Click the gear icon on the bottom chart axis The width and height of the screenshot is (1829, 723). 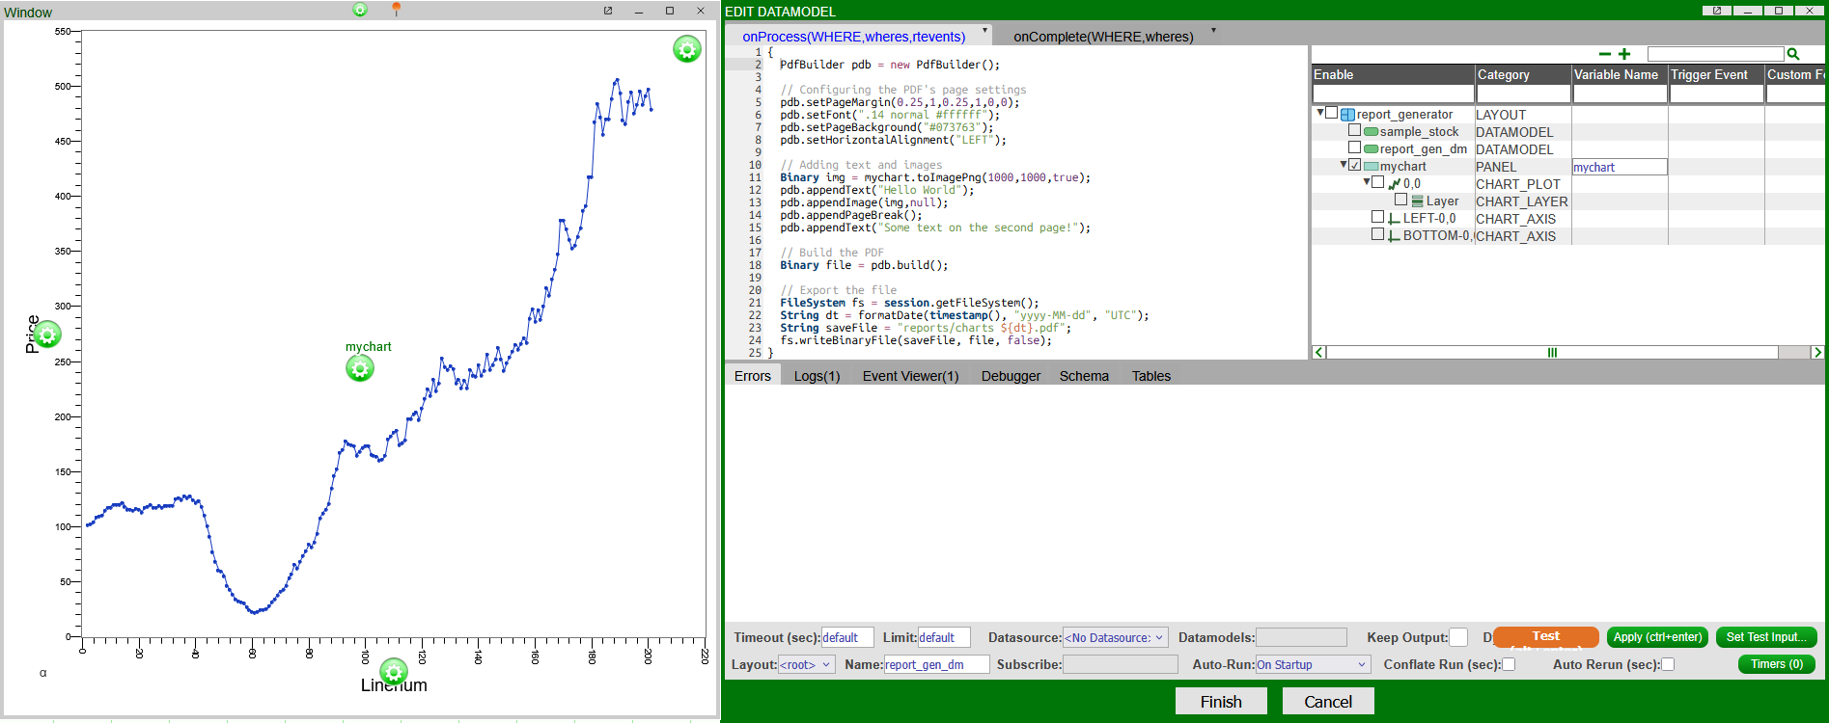pyautogui.click(x=393, y=671)
